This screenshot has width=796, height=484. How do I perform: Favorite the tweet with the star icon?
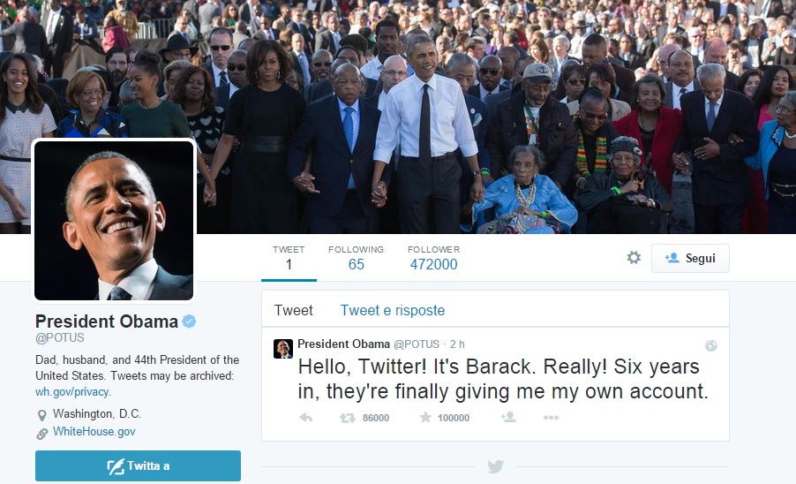[x=425, y=418]
